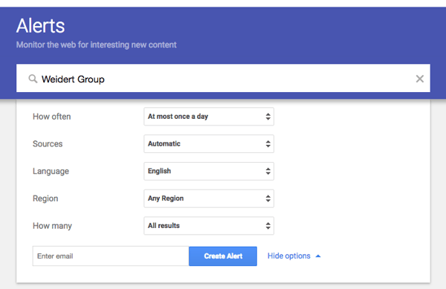The height and width of the screenshot is (289, 446).
Task: Collapse options using the blue up arrow
Action: pos(318,256)
